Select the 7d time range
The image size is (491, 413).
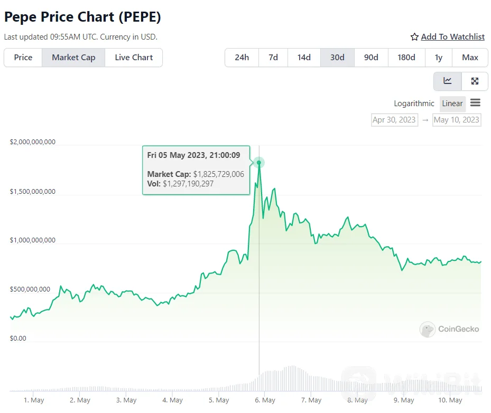click(x=273, y=58)
